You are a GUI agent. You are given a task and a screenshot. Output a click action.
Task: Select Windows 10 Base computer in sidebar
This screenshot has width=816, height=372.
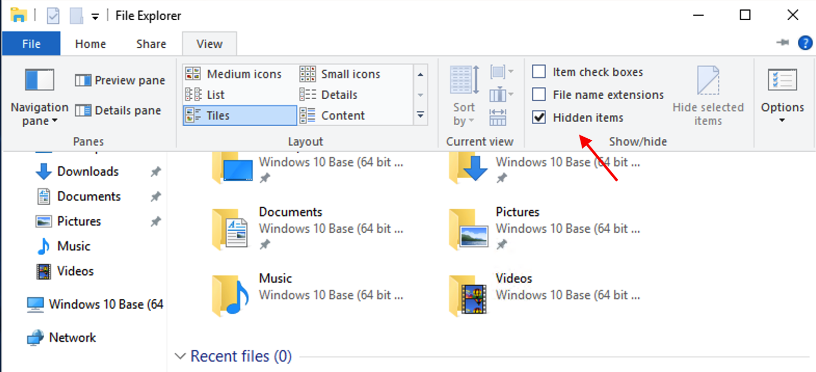(95, 304)
